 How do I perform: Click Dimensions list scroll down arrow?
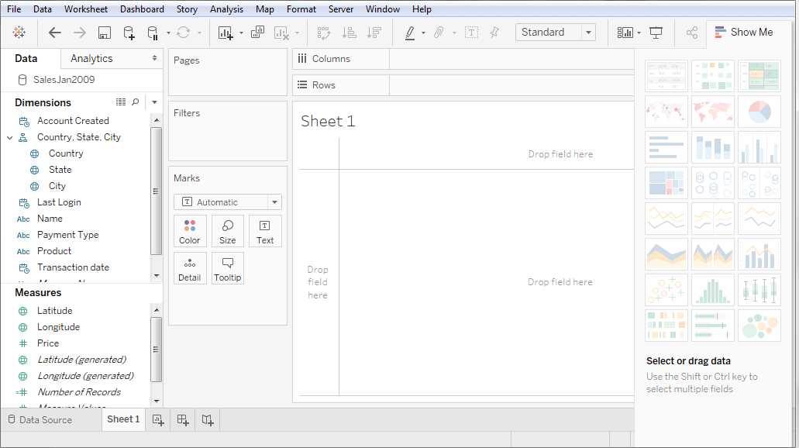[x=157, y=276]
